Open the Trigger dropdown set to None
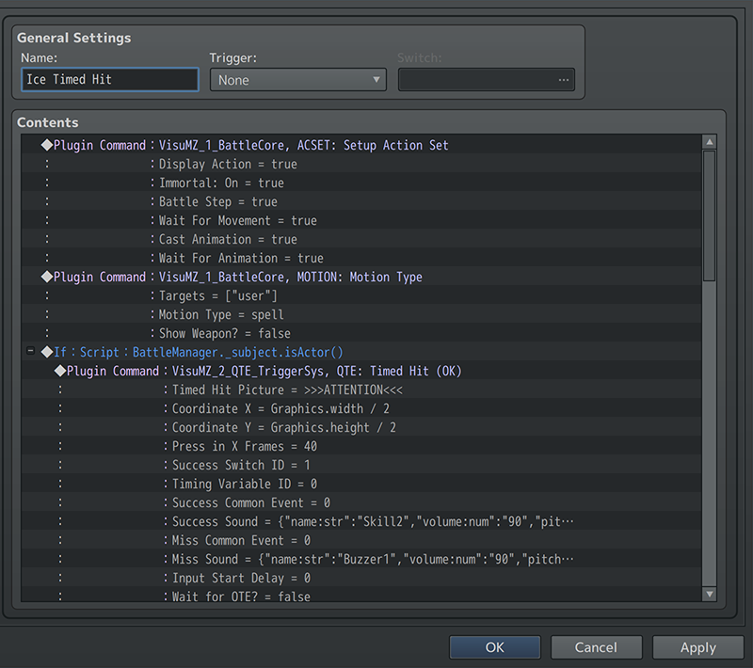Screen dimensions: 753x668 297,80
